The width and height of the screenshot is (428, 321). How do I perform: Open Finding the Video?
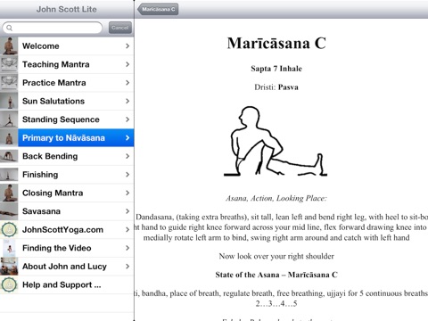(67, 248)
